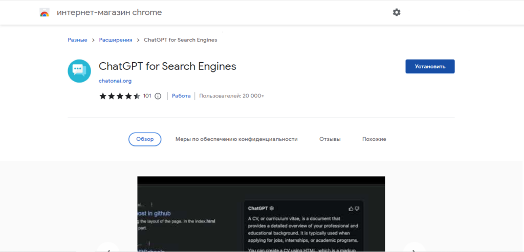Image resolution: width=524 pixels, height=252 pixels.
Task: Show the previous screenshot with the left arrow
Action: tap(108, 248)
